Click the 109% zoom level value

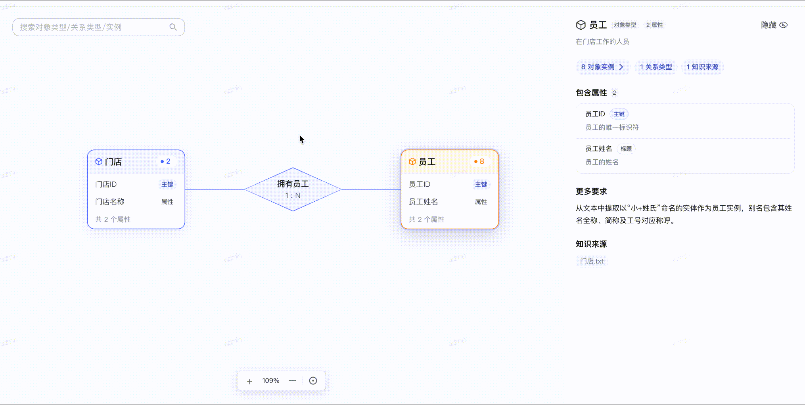click(271, 381)
